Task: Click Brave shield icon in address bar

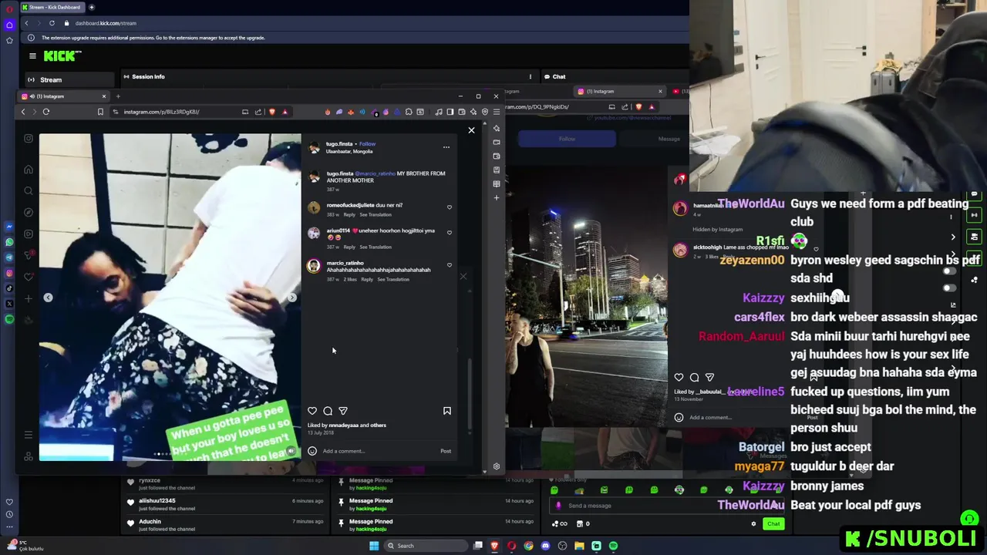Action: [x=271, y=112]
